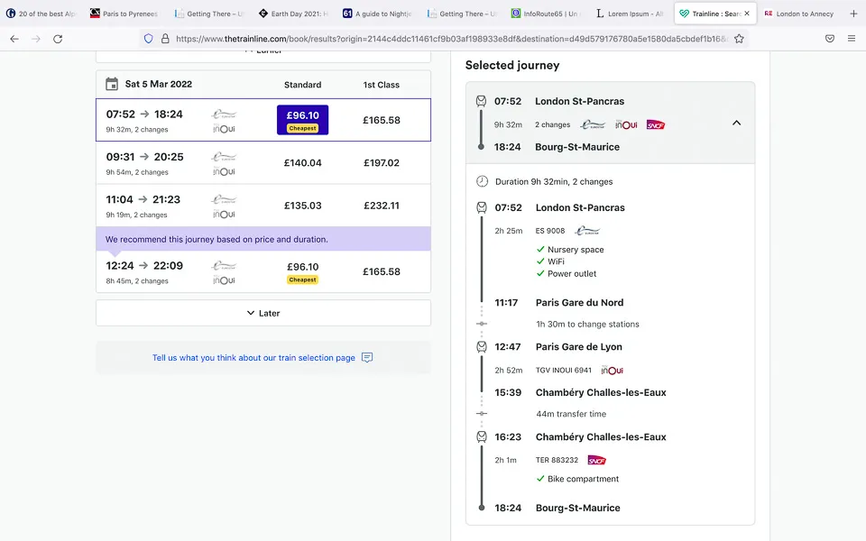Switch to 'A guide to Nightje' tab
Image resolution: width=866 pixels, height=541 pixels.
(x=378, y=14)
